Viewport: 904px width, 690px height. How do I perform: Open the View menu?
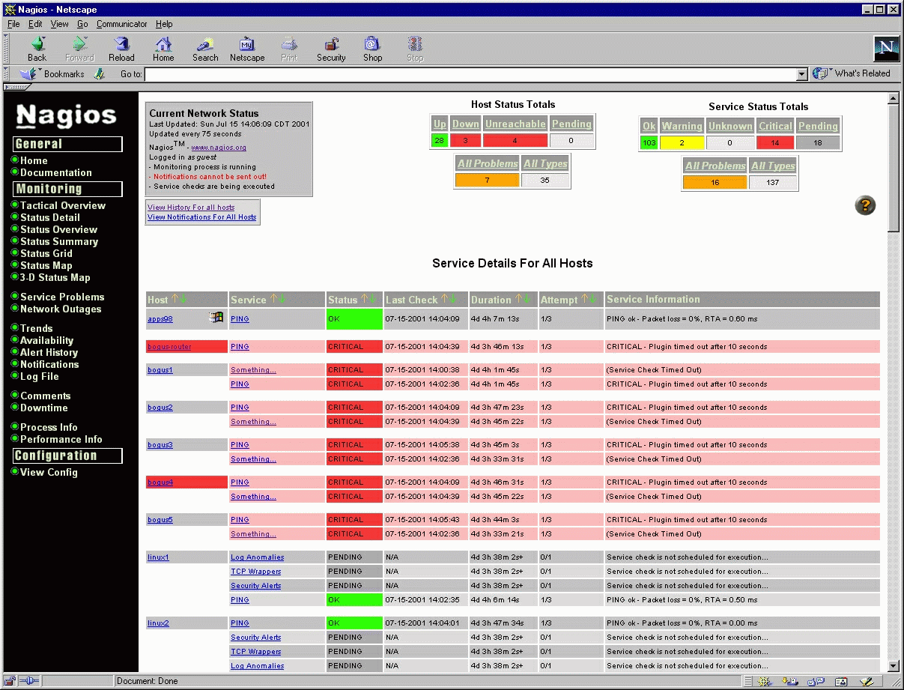59,24
